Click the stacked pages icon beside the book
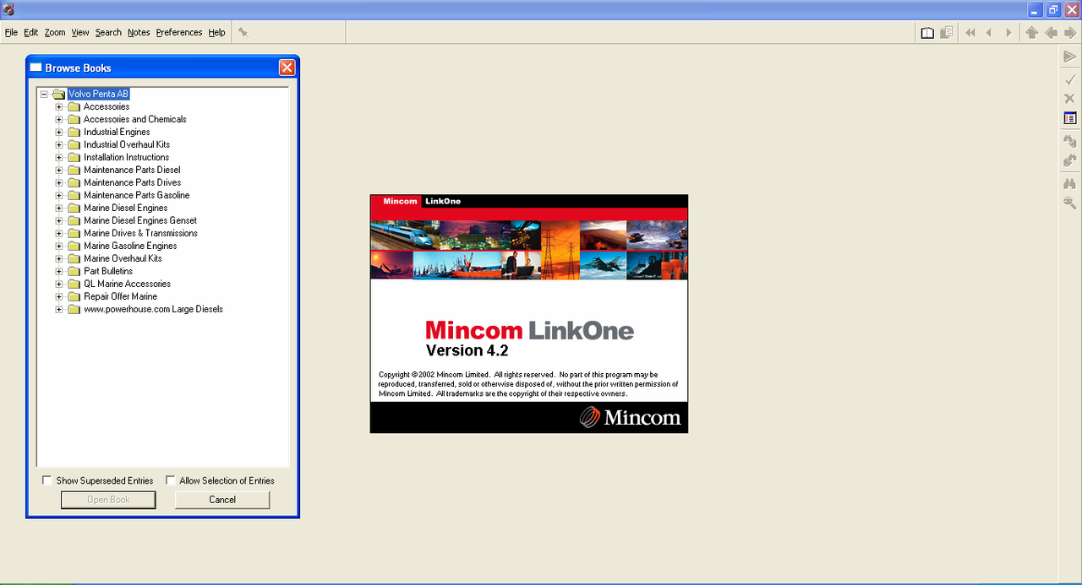 click(x=947, y=33)
